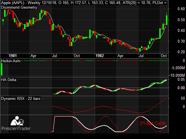Viewport: 186px width, 139px height.
Task: Click the 0.00 HA Delta axis value
Action: [181, 88]
